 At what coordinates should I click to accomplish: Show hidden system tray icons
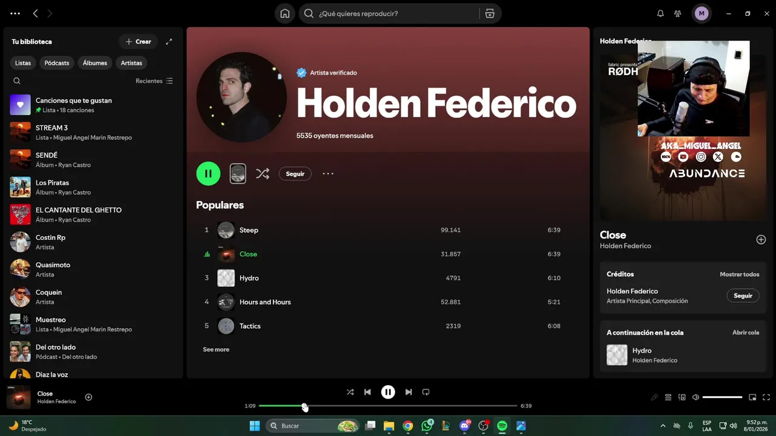click(x=663, y=426)
